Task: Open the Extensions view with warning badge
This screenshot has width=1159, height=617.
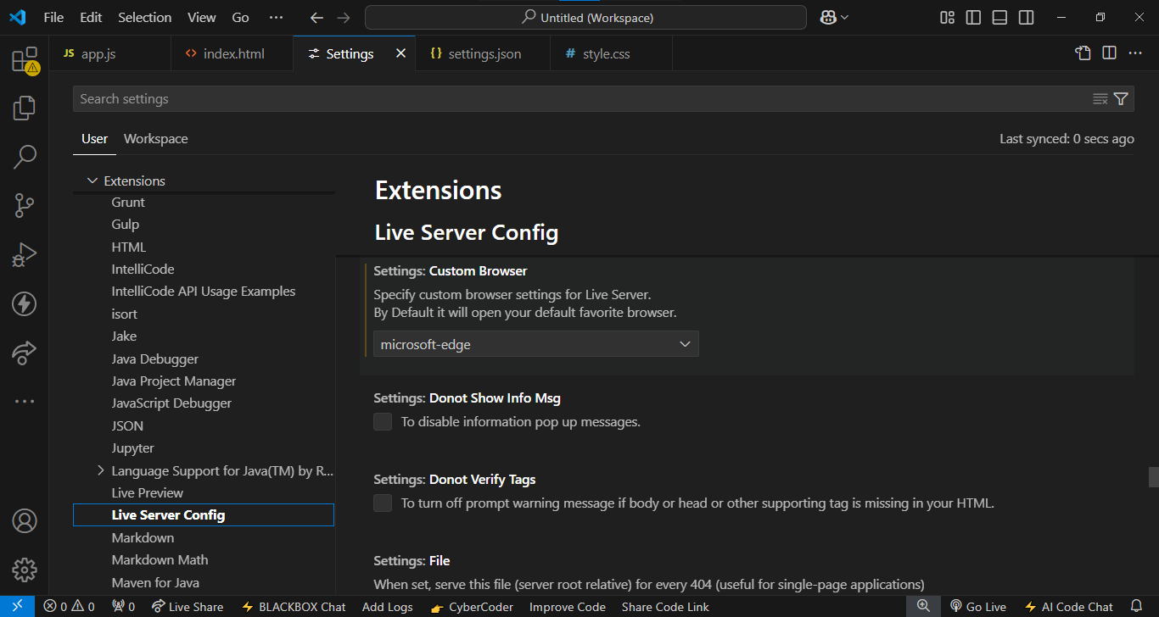Action: click(25, 59)
